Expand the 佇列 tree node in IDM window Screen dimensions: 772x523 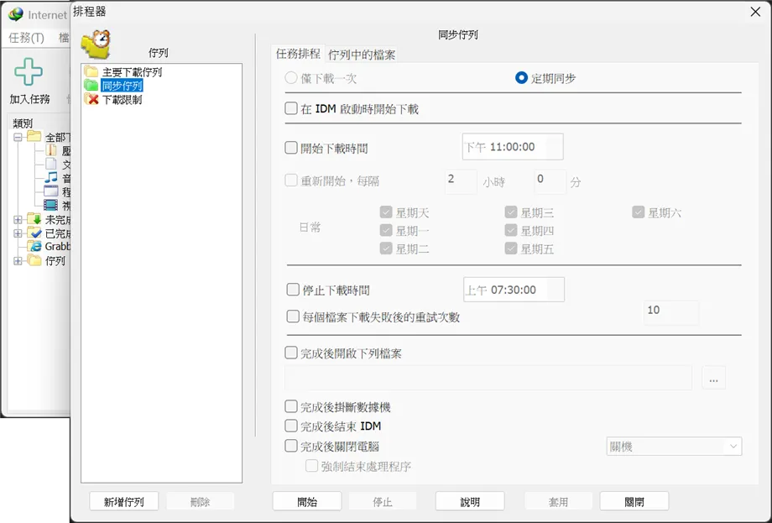coord(18,260)
